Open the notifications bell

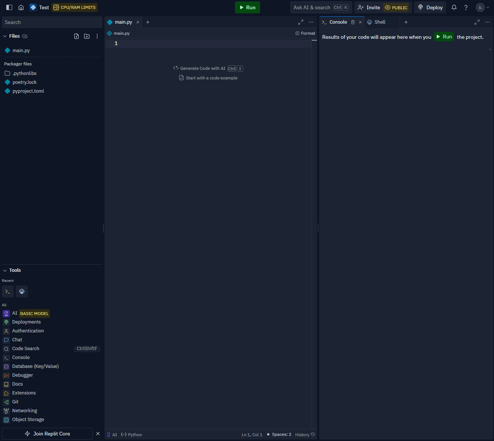(x=454, y=7)
